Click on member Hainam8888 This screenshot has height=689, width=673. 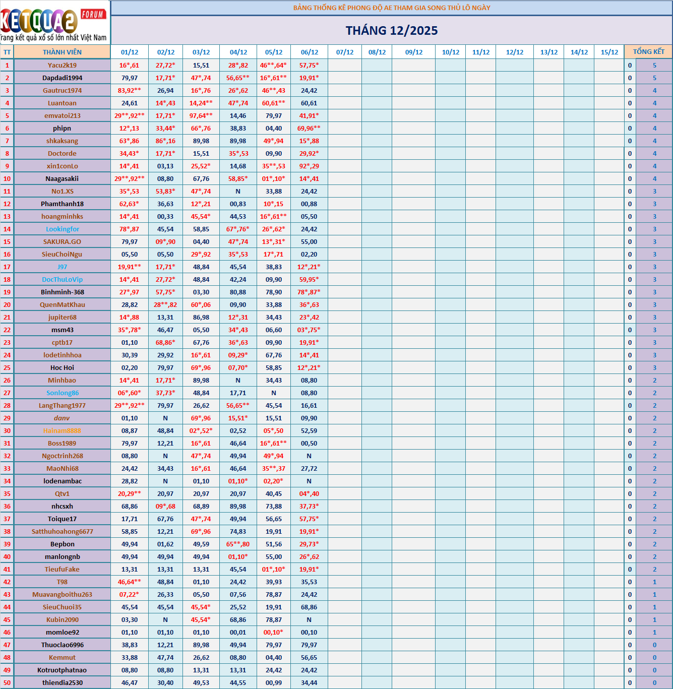[62, 430]
